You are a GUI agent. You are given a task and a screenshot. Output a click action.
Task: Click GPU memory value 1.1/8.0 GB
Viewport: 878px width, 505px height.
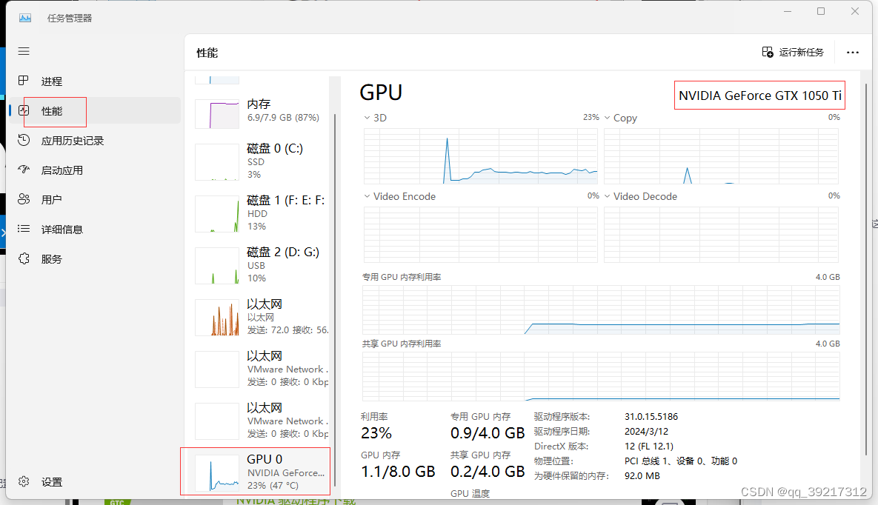click(x=398, y=472)
